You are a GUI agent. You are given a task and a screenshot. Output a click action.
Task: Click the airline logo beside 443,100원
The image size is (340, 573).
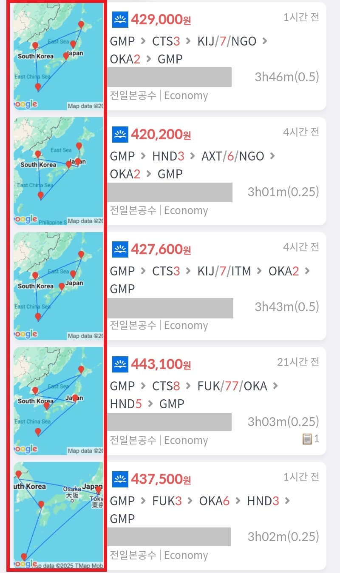[120, 364]
